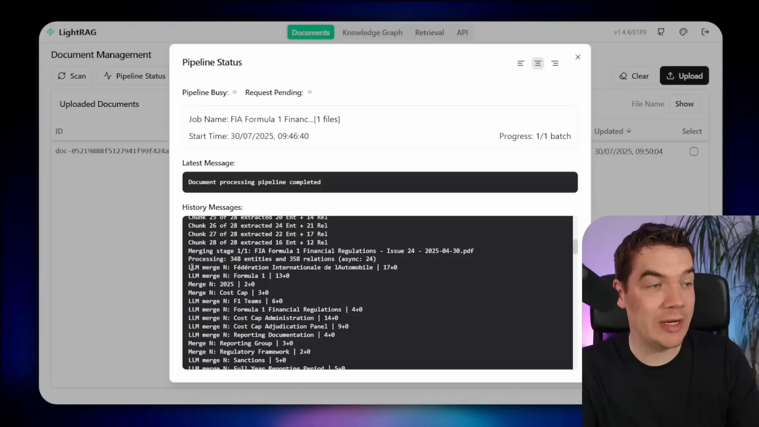Close the Pipeline Status dialog
The width and height of the screenshot is (759, 427).
coord(578,57)
